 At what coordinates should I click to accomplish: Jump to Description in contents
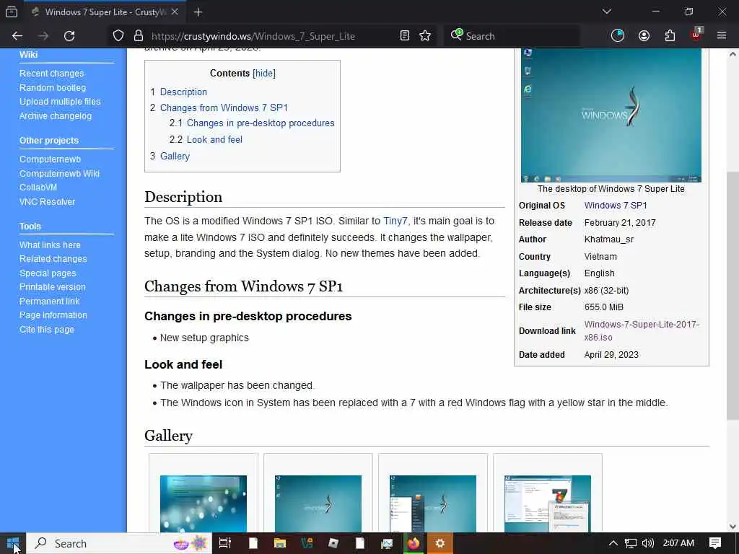coord(183,92)
